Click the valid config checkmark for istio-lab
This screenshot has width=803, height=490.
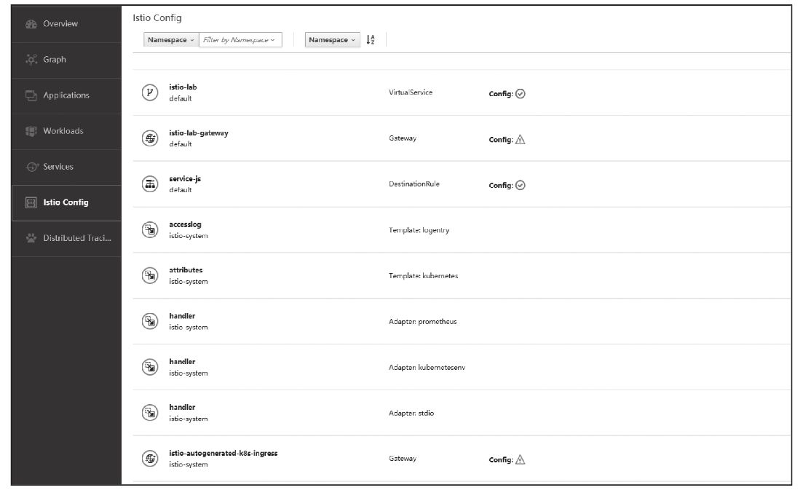point(520,93)
